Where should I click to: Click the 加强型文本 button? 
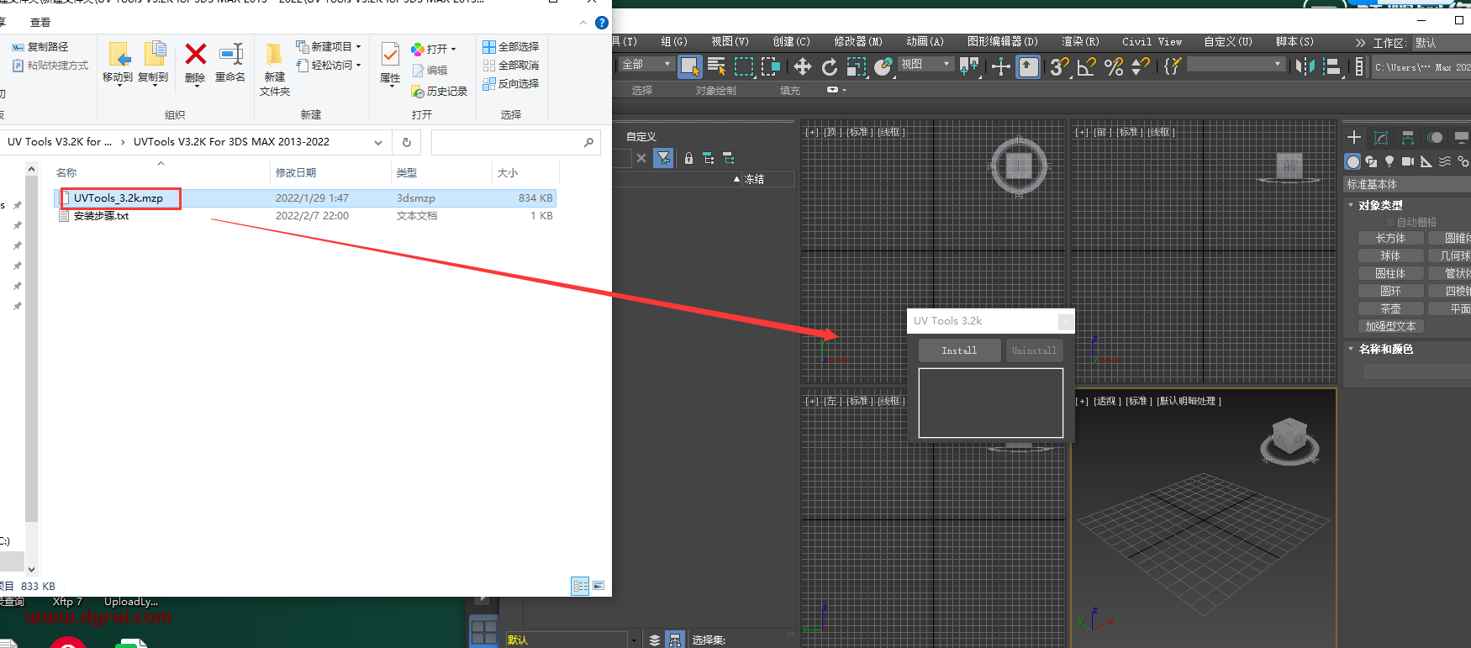click(x=1390, y=326)
